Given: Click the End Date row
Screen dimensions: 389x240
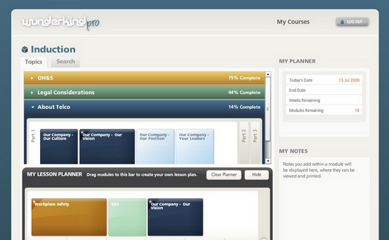Looking at the screenshot, I should 324,90.
